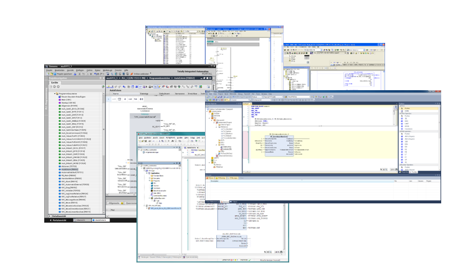Select the Allgemein properties tab
Image resolution: width=468 pixels, height=278 pixels.
click(x=114, y=203)
